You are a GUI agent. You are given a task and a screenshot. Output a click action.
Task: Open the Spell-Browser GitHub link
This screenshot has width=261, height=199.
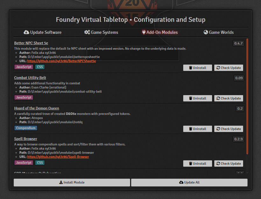click(x=58, y=157)
